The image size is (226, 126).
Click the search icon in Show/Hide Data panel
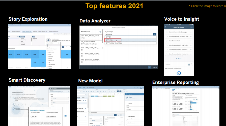tap(59, 43)
